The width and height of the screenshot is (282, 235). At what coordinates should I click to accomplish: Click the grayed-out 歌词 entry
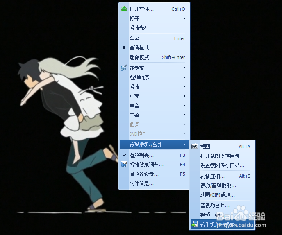[154, 124]
